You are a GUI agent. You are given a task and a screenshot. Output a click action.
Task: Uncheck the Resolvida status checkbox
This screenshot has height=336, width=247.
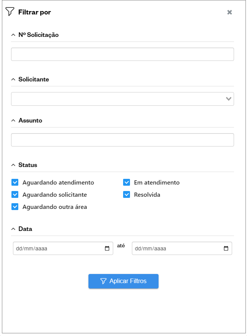coord(127,194)
